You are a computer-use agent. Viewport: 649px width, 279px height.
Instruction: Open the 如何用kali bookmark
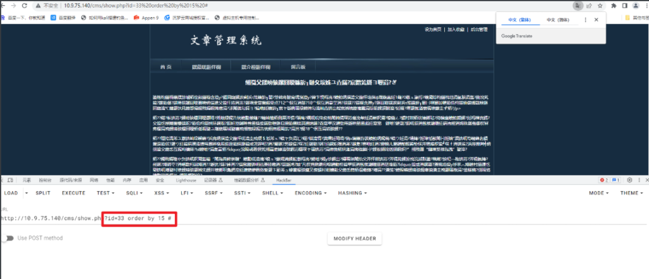click(x=105, y=18)
